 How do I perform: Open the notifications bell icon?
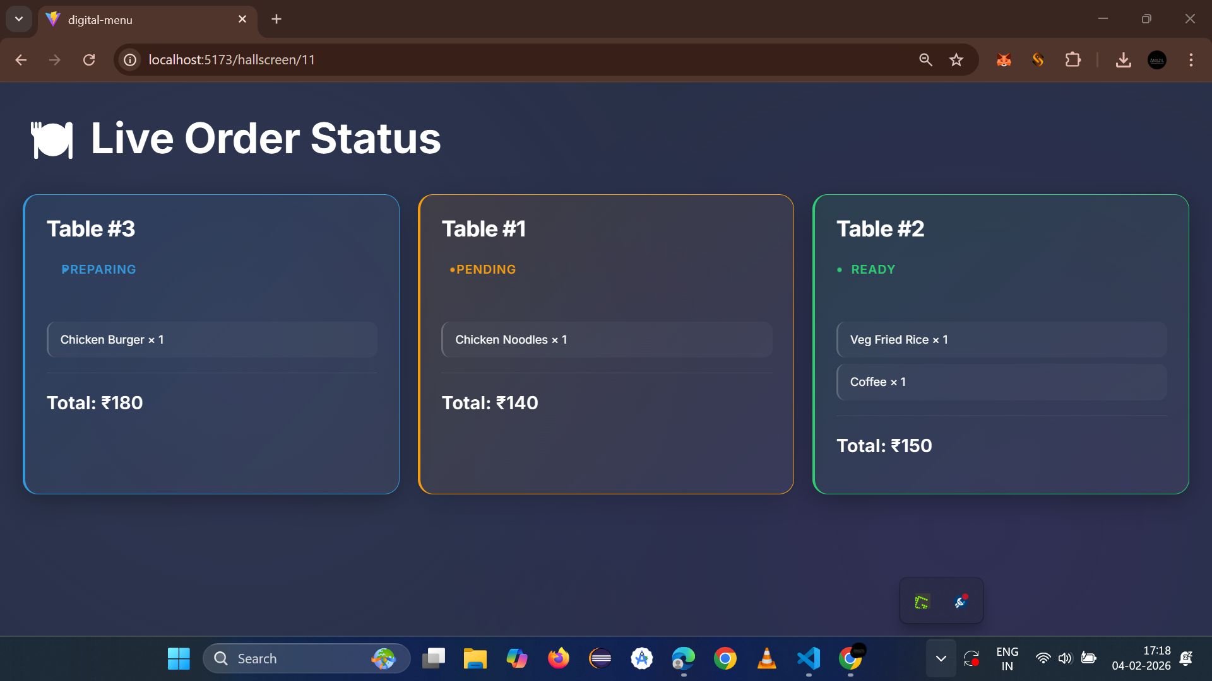(1186, 659)
